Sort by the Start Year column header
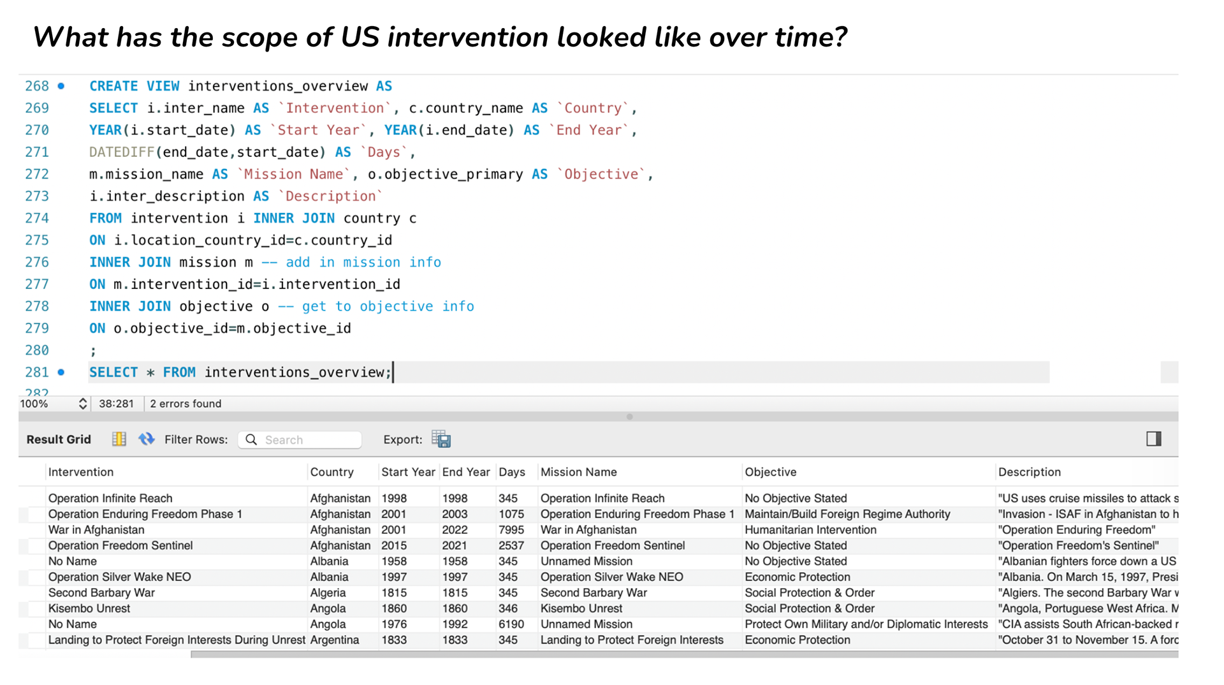Viewport: 1224px width, 685px height. tap(408, 472)
